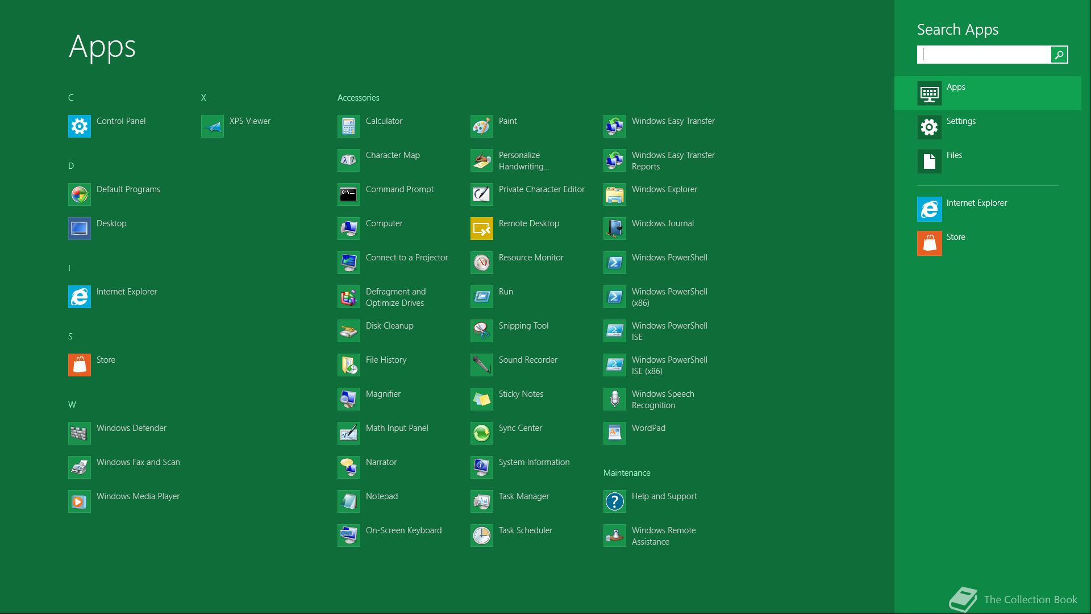The image size is (1091, 614).
Task: Click the search magnifier button
Action: pos(1059,55)
